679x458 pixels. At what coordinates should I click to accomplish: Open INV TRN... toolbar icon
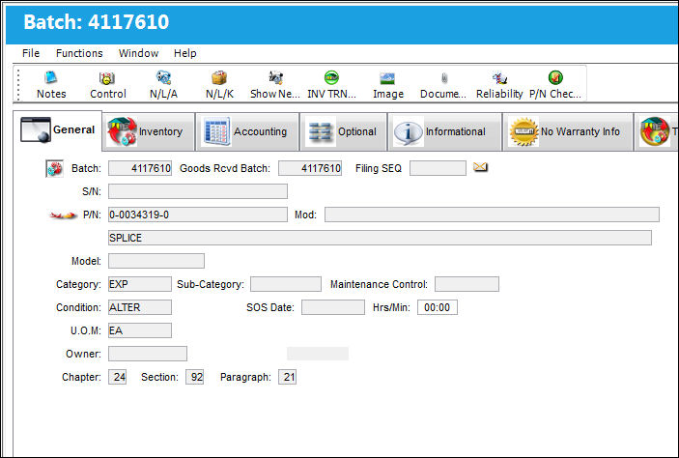pyautogui.click(x=331, y=84)
